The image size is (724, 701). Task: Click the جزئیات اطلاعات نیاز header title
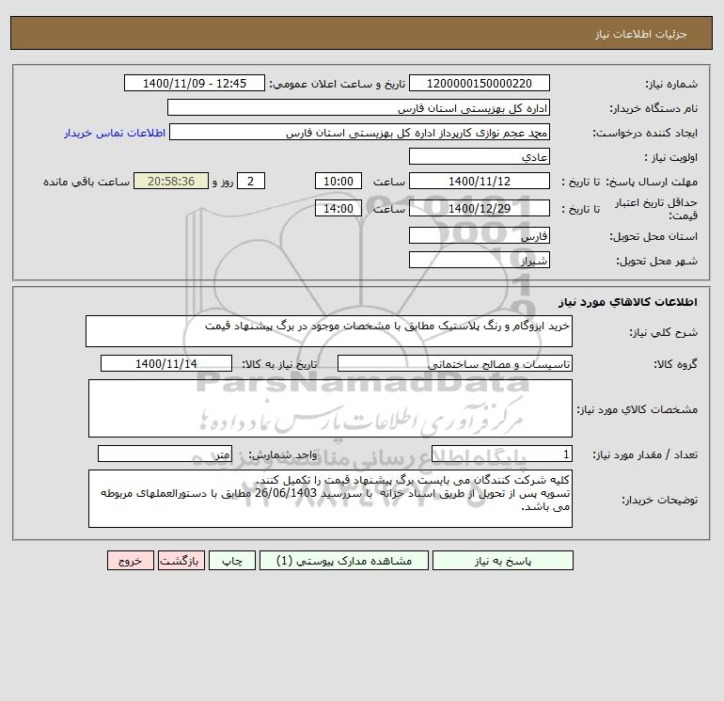(641, 34)
